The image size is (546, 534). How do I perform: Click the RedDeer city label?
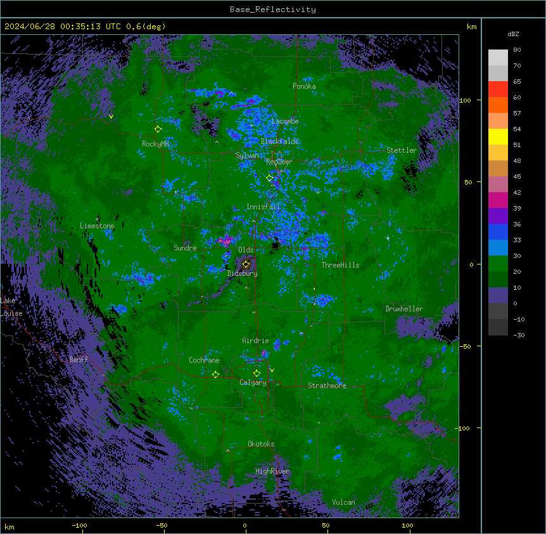(279, 162)
